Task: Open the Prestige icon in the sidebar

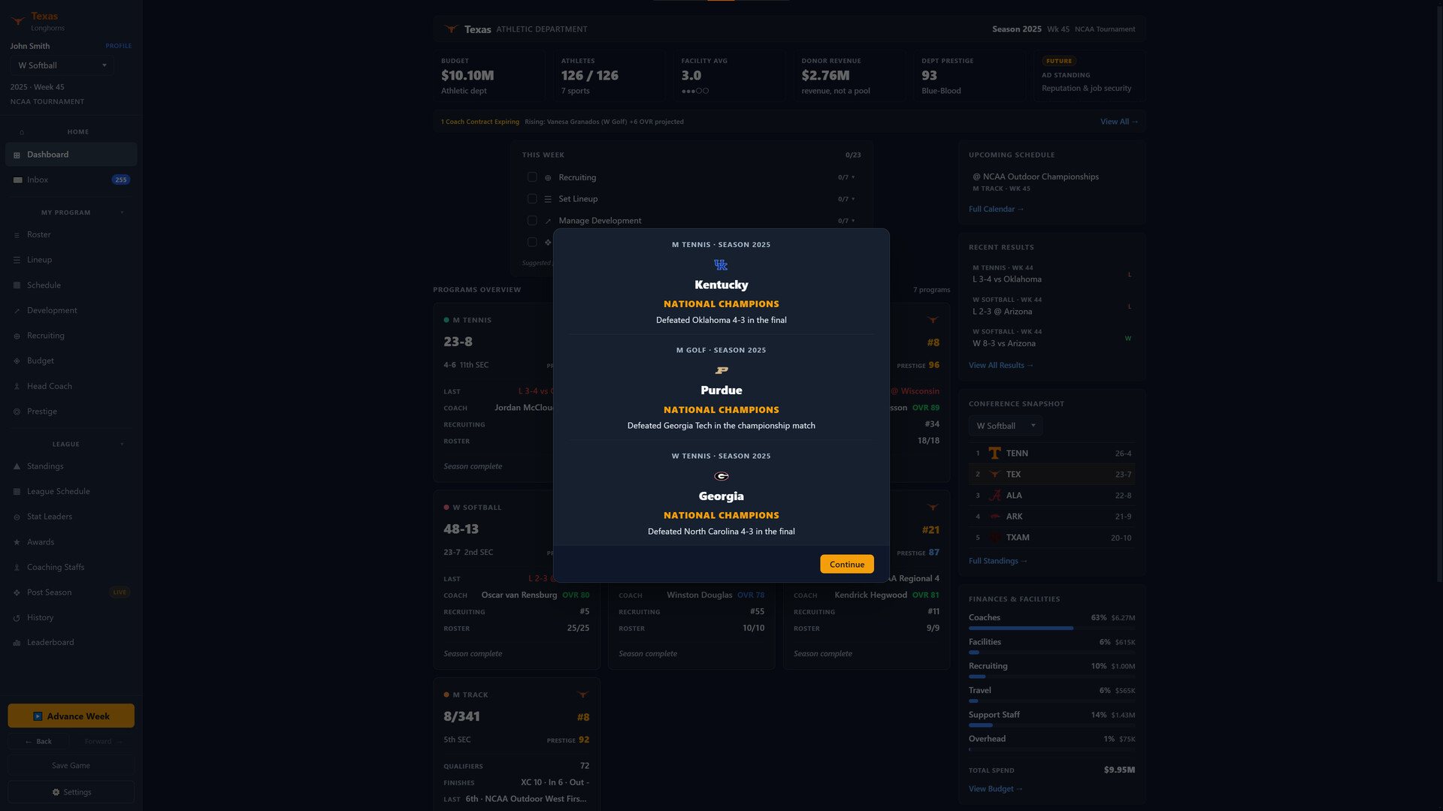Action: 17,412
